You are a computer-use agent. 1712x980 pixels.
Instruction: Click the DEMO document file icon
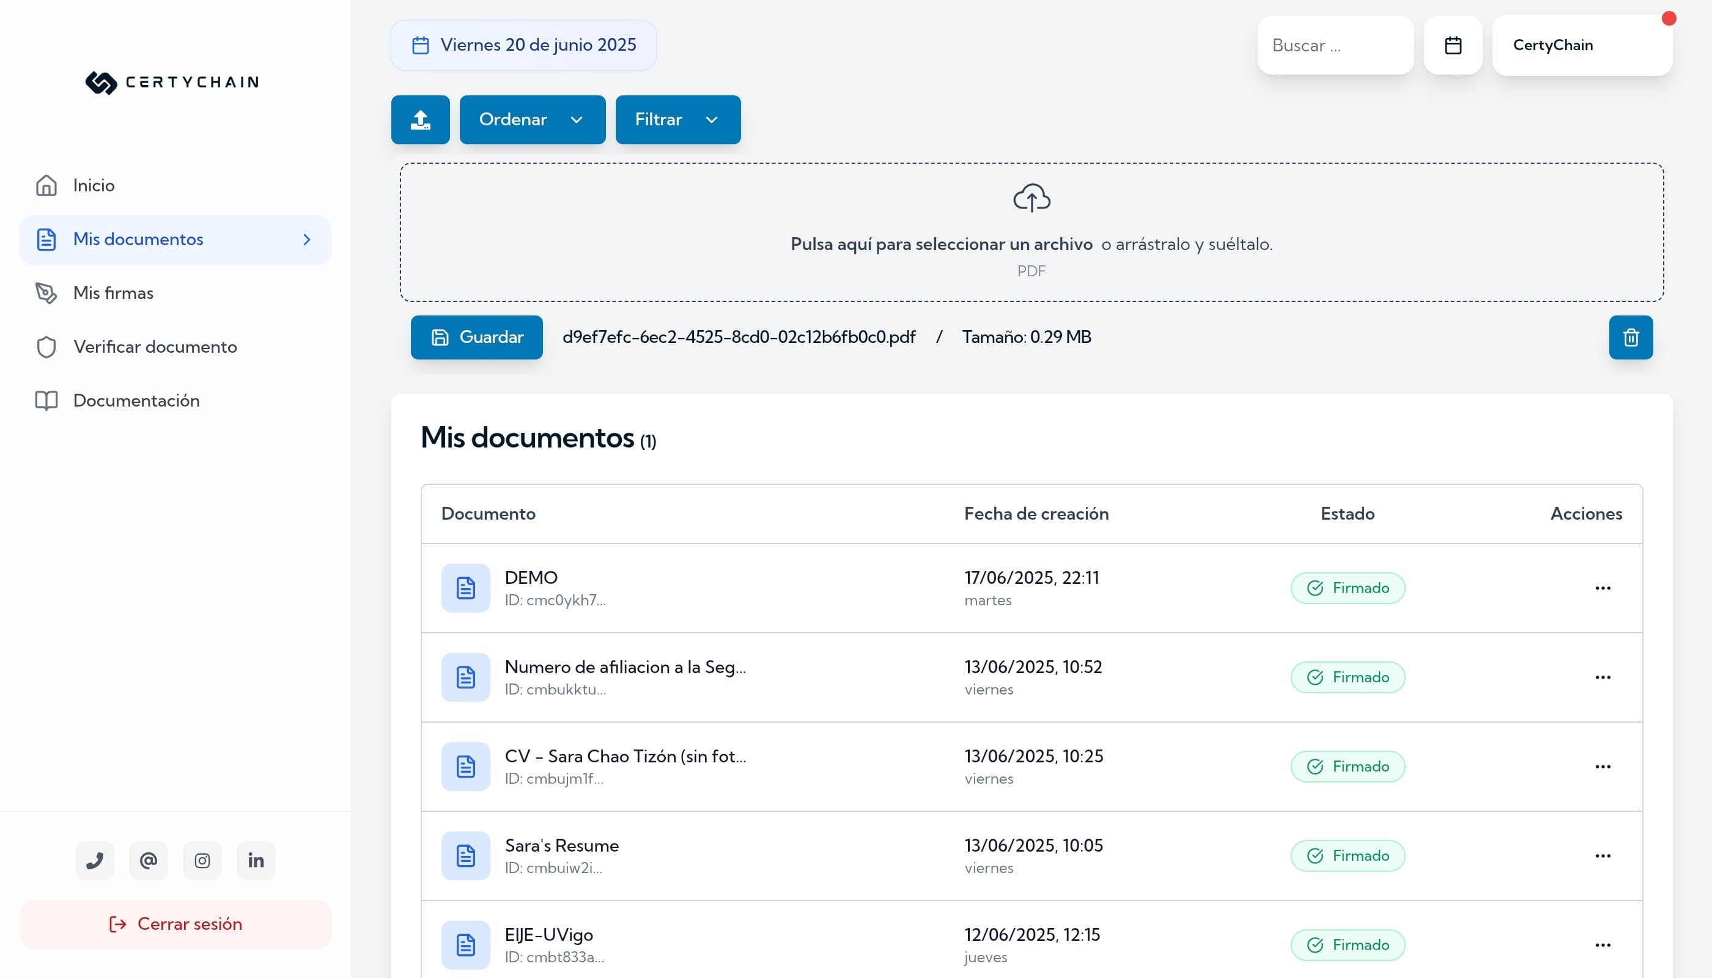coord(465,588)
